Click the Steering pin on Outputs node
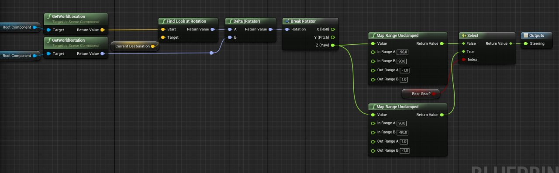Screen dimensions: 559x173 point(525,43)
